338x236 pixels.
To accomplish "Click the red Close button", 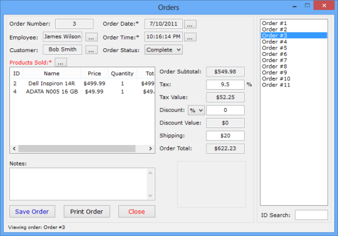I will click(x=136, y=212).
